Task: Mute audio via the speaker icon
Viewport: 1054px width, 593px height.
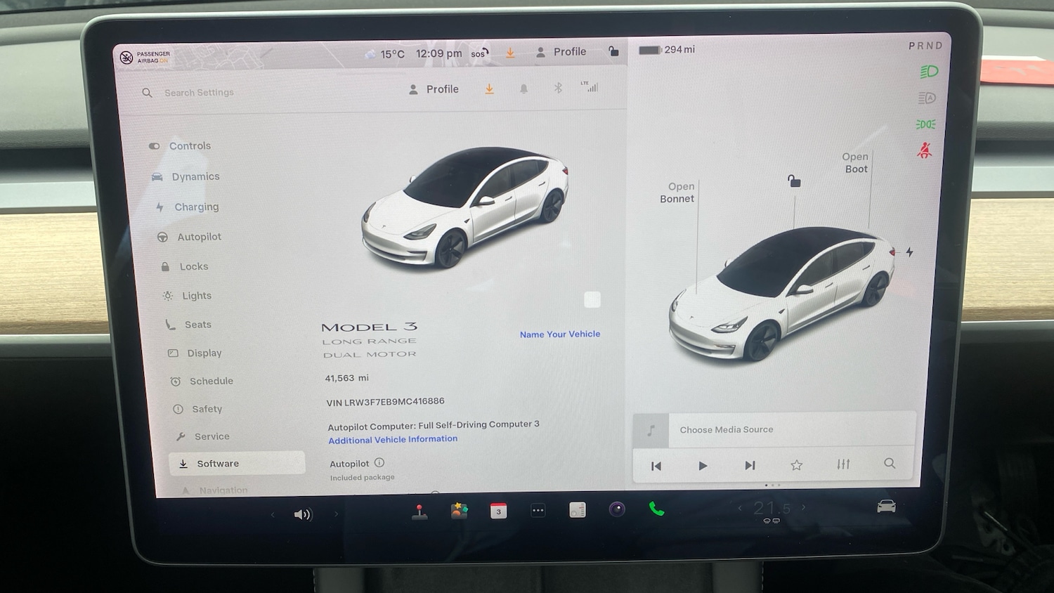Action: [303, 514]
